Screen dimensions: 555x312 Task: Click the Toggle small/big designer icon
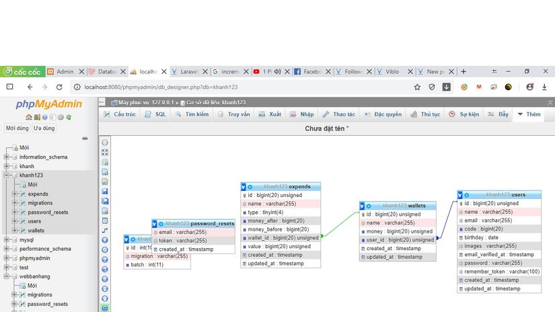point(105,299)
